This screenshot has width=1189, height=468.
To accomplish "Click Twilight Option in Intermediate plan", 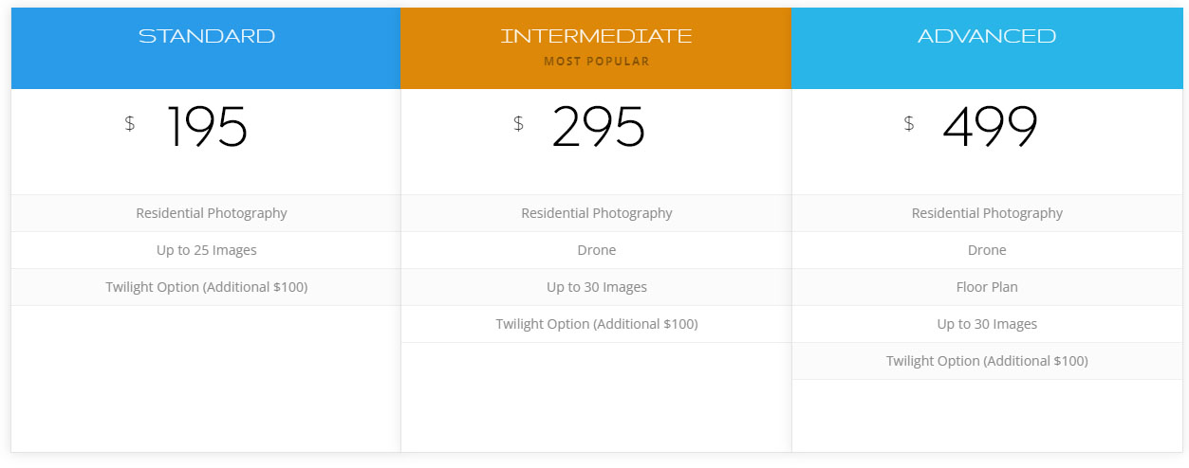I will tap(596, 324).
